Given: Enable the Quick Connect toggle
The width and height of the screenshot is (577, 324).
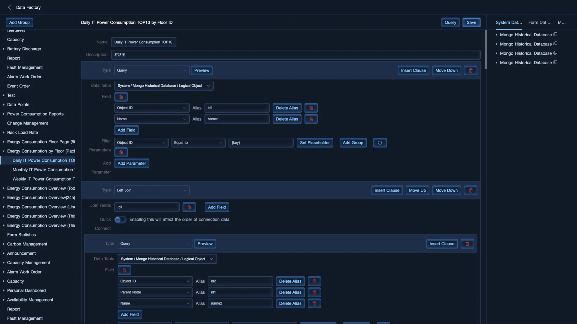Looking at the screenshot, I should (x=120, y=219).
